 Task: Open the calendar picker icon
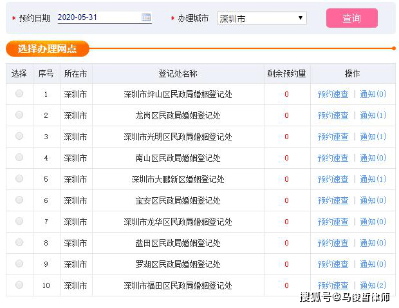click(x=146, y=17)
